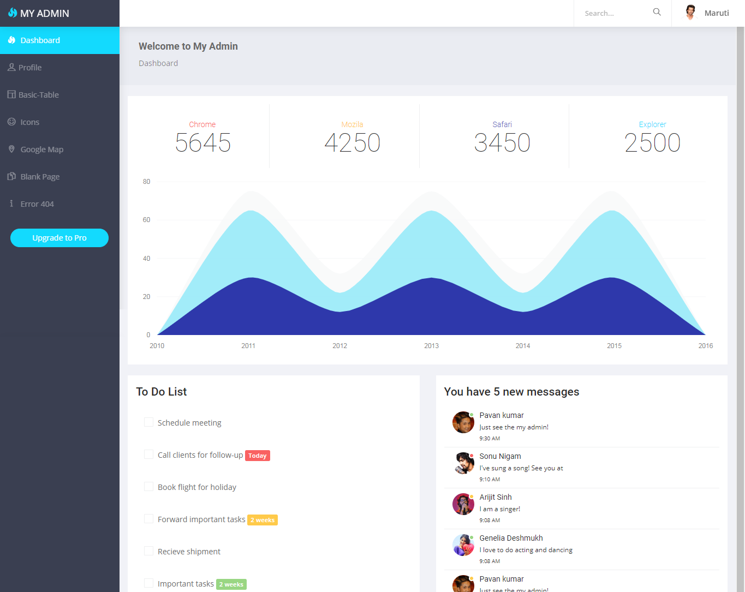
Task: Click the Error 404 info icon
Action: pos(11,204)
